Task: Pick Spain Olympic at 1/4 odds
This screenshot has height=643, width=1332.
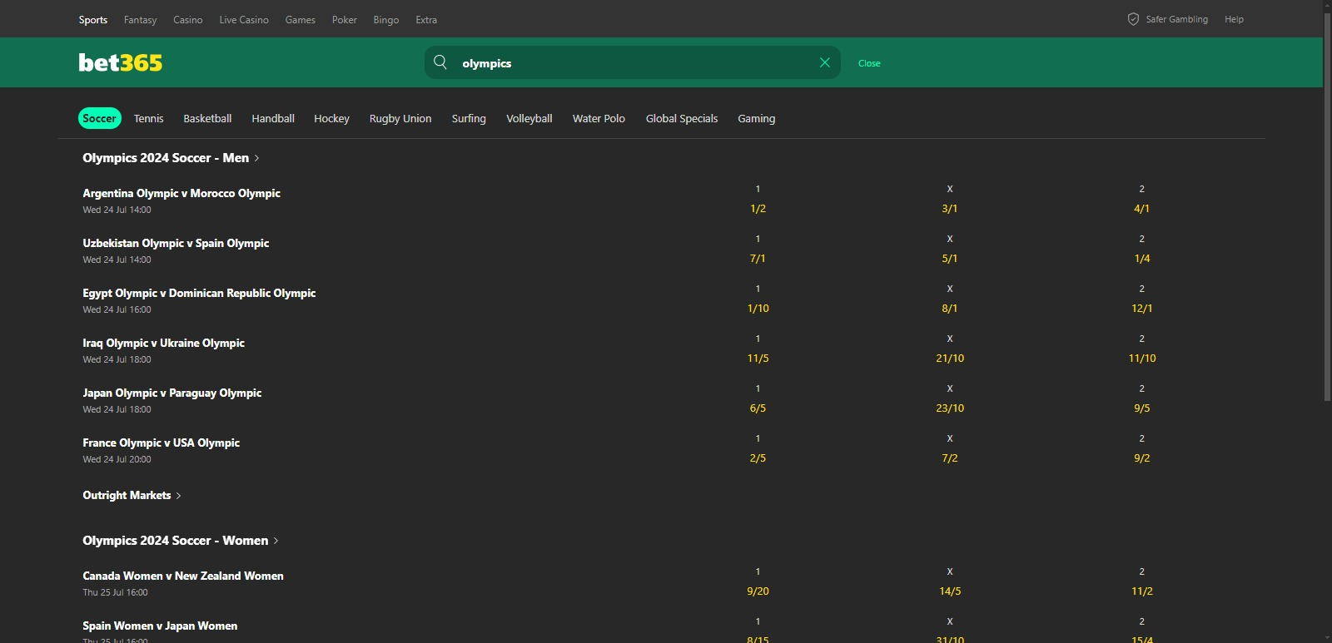Action: (1142, 259)
